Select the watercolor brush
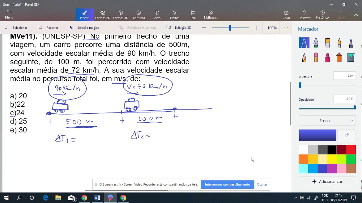The image size is (362, 203). point(339,43)
